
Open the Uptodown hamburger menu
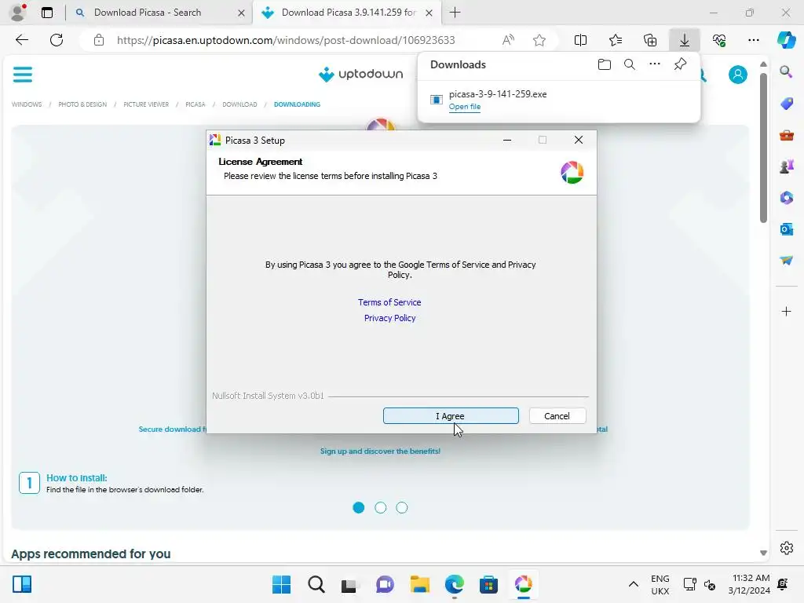23,75
